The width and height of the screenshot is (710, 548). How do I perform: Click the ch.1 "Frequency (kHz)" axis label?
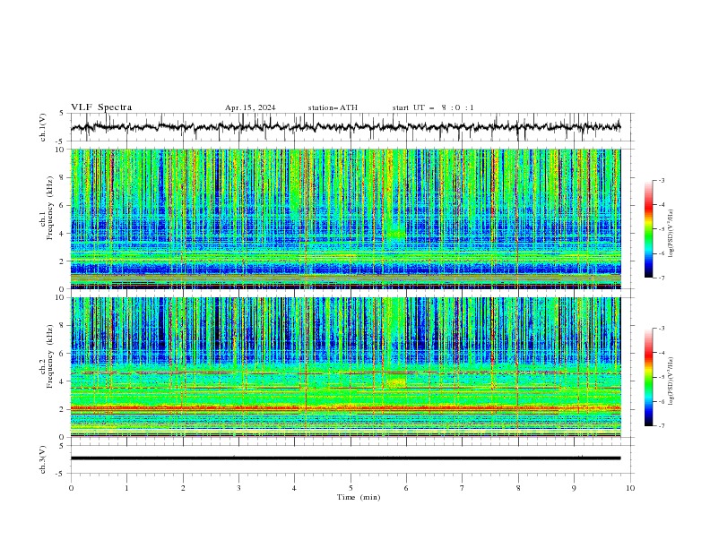click(x=50, y=208)
